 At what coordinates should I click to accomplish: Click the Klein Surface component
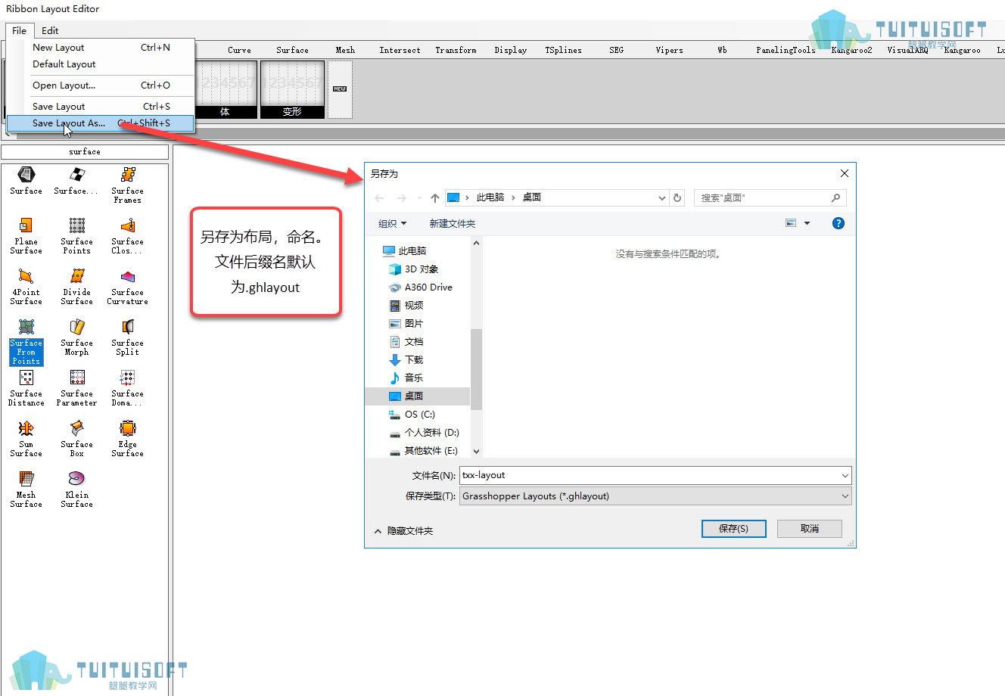point(76,489)
